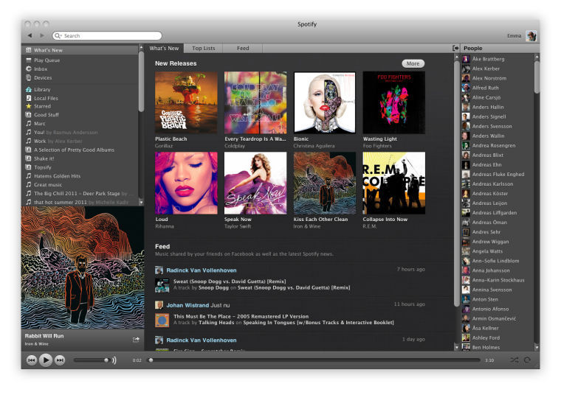Switch to the Top Lists tab
The width and height of the screenshot is (561, 395).
(203, 48)
